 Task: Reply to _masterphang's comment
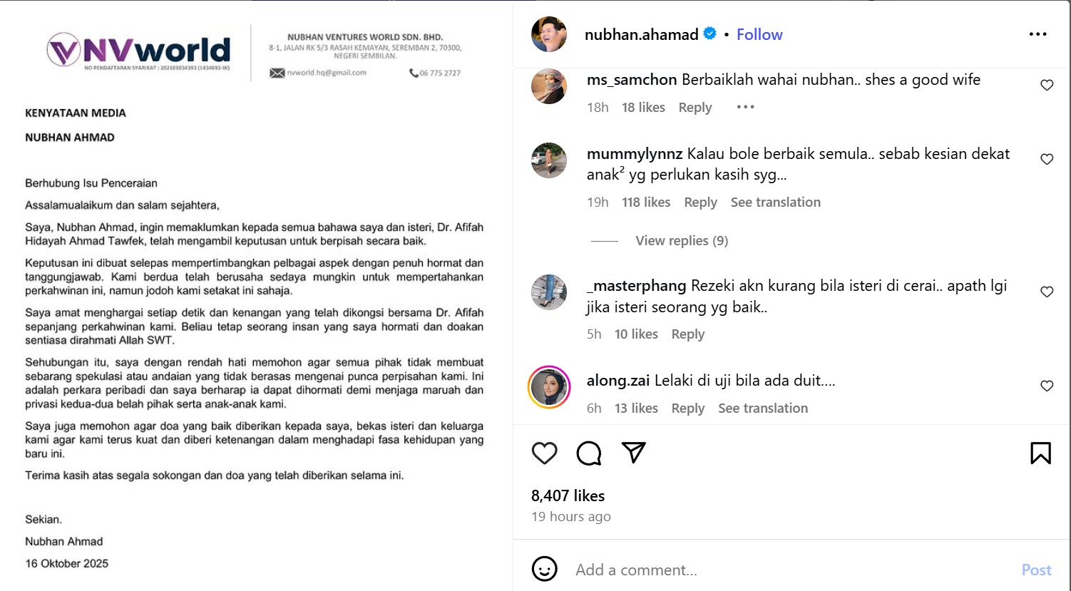coord(687,334)
